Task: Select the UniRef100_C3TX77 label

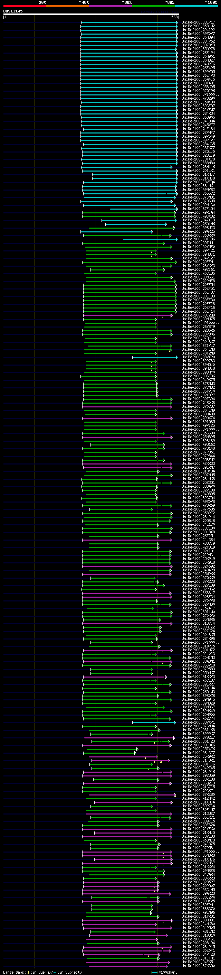Action: [x=198, y=148]
